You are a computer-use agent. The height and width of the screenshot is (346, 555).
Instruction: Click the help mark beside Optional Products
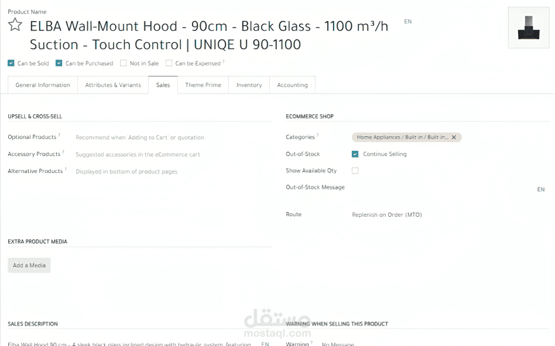point(59,136)
